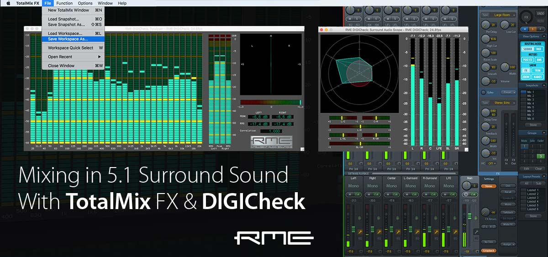Click the UNDO button
Viewport: 548px width, 257px height.
coord(541,14)
